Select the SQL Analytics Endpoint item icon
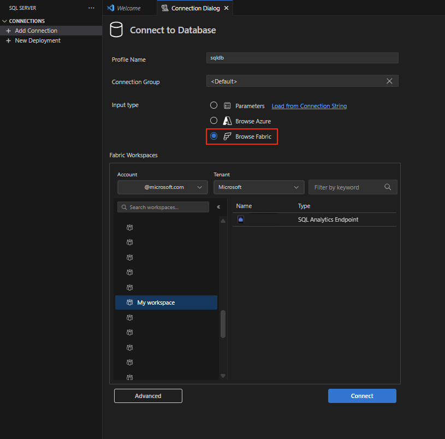The image size is (445, 439). (x=241, y=220)
